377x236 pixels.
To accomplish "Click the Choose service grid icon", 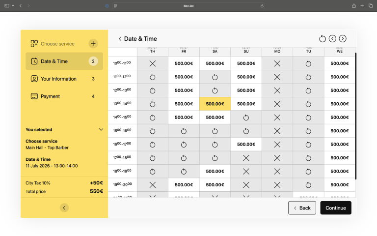I will point(34,44).
